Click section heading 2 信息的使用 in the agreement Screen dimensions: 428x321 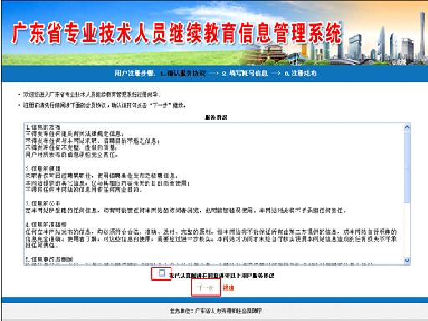43,169
